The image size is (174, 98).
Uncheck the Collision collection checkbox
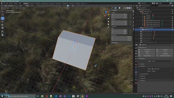tap(141, 28)
